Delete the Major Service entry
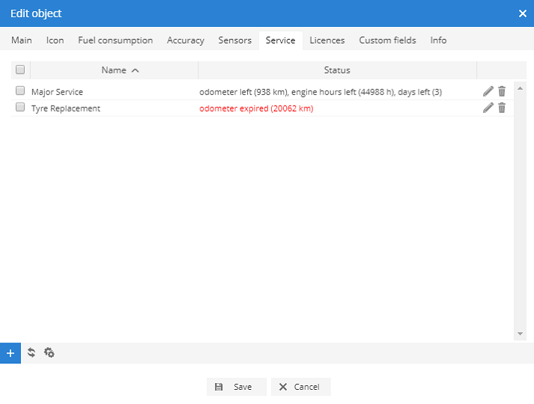Screen dimensions: 534x404 (x=502, y=91)
